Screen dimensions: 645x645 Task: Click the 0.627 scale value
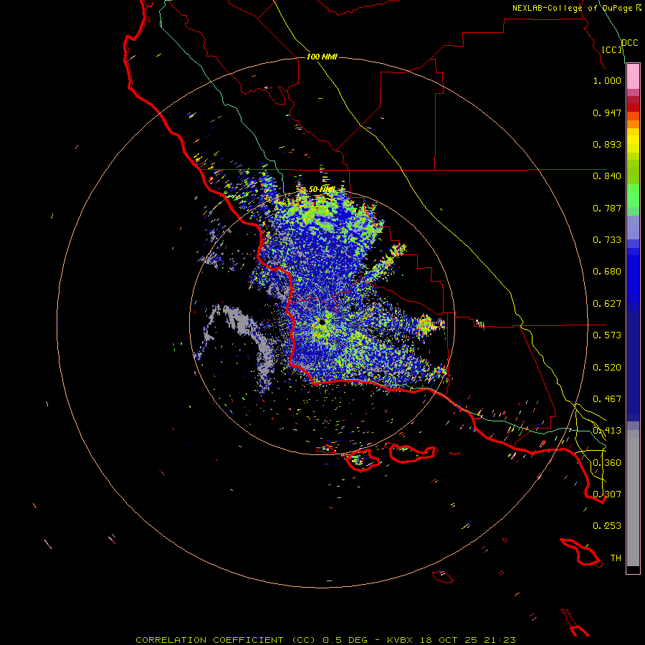607,304
